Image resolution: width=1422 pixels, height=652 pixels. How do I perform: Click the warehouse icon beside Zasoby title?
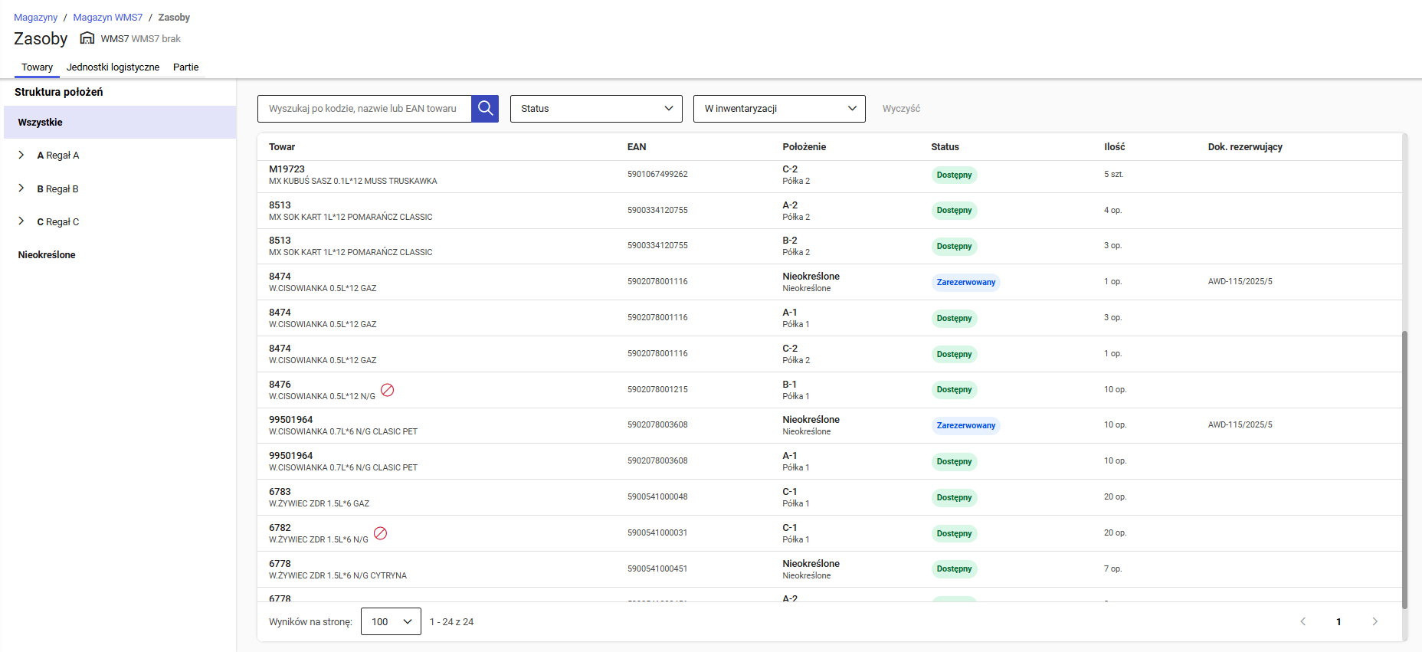[87, 38]
